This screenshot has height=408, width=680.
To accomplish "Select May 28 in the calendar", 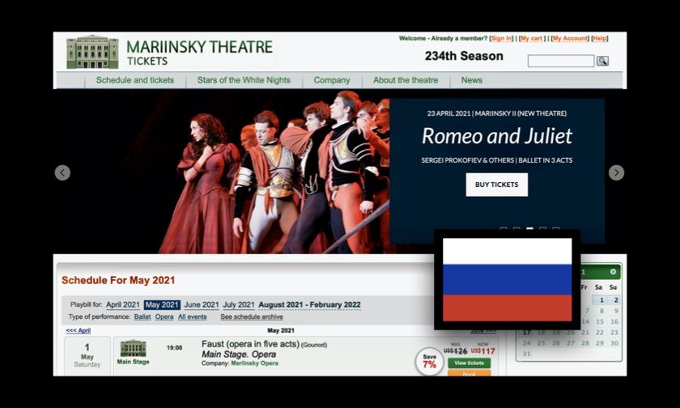I will point(585,343).
